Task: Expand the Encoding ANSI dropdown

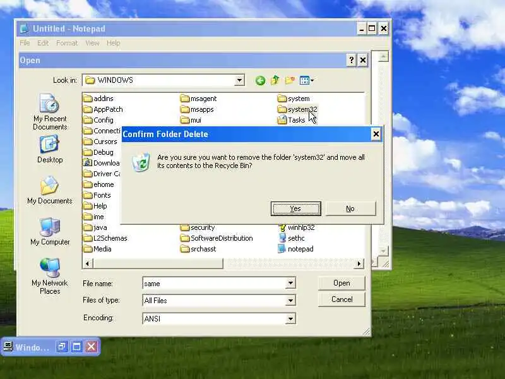Action: (x=290, y=319)
